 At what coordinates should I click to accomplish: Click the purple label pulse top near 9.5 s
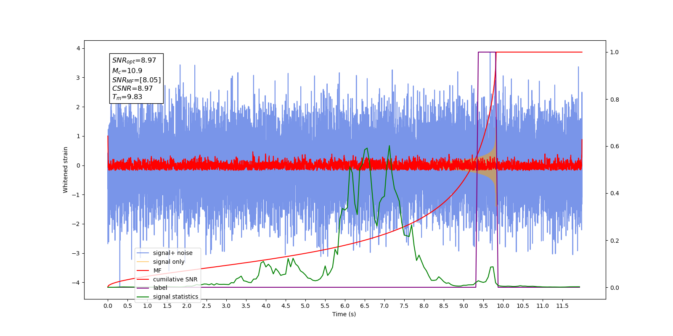(487, 52)
